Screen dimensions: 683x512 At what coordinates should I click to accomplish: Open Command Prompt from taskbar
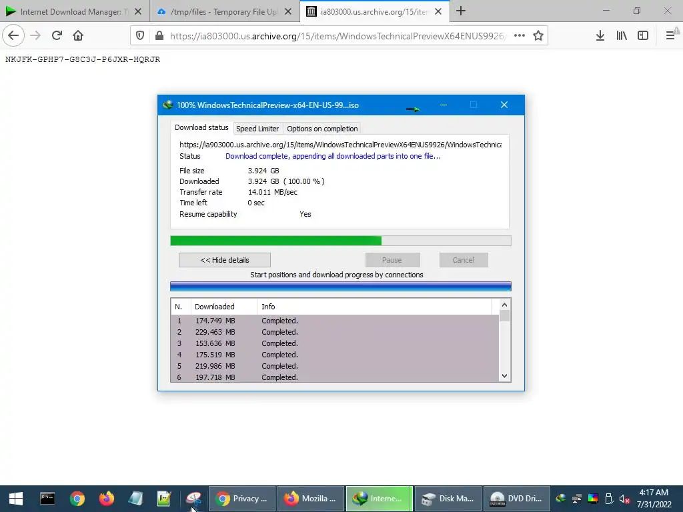click(47, 499)
